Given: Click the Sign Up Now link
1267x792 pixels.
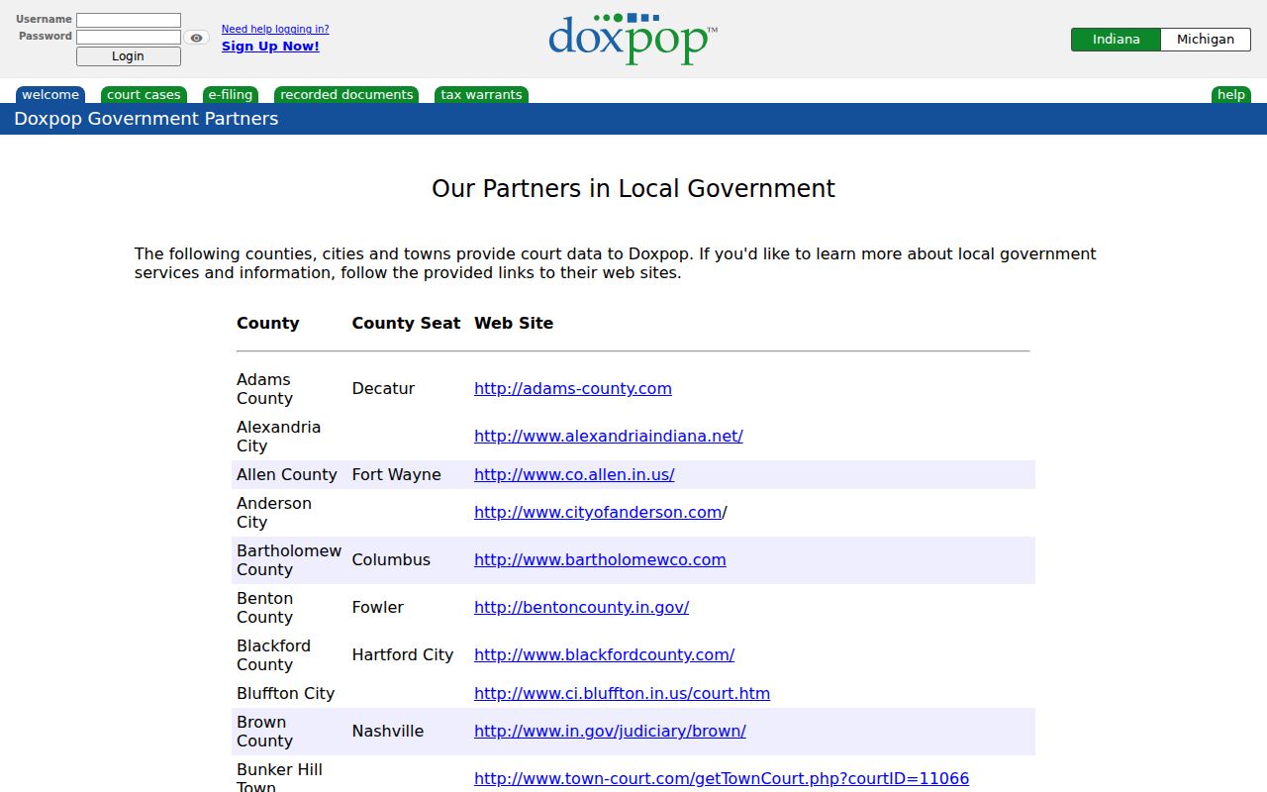Looking at the screenshot, I should tap(270, 47).
